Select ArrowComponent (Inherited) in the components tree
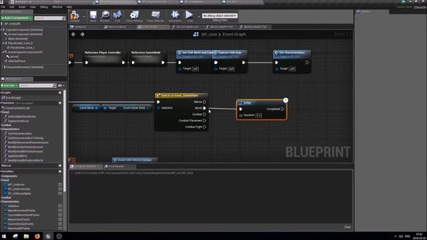The image size is (427, 240). click(x=25, y=34)
